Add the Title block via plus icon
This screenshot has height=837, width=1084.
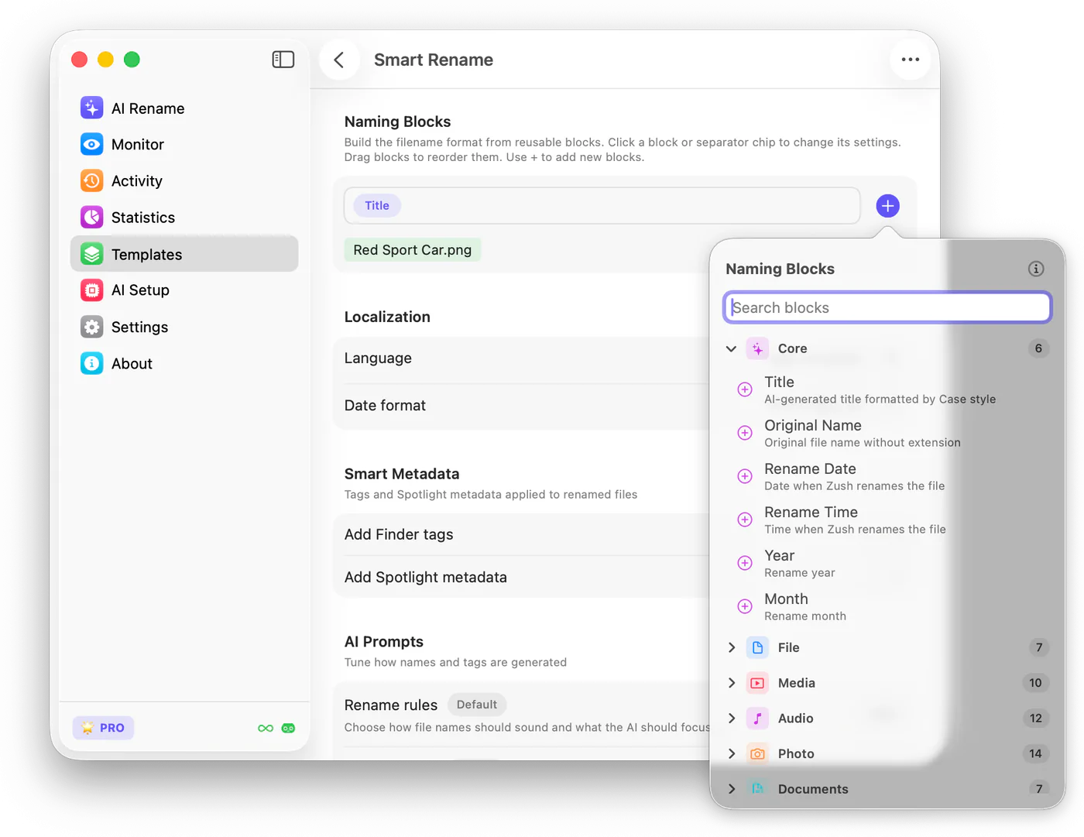(x=745, y=389)
